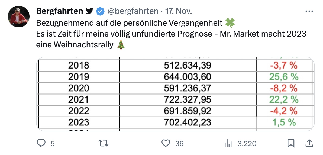Screen dimensions: 323x155
Task: Bookmark the tweet
Action: point(291,143)
